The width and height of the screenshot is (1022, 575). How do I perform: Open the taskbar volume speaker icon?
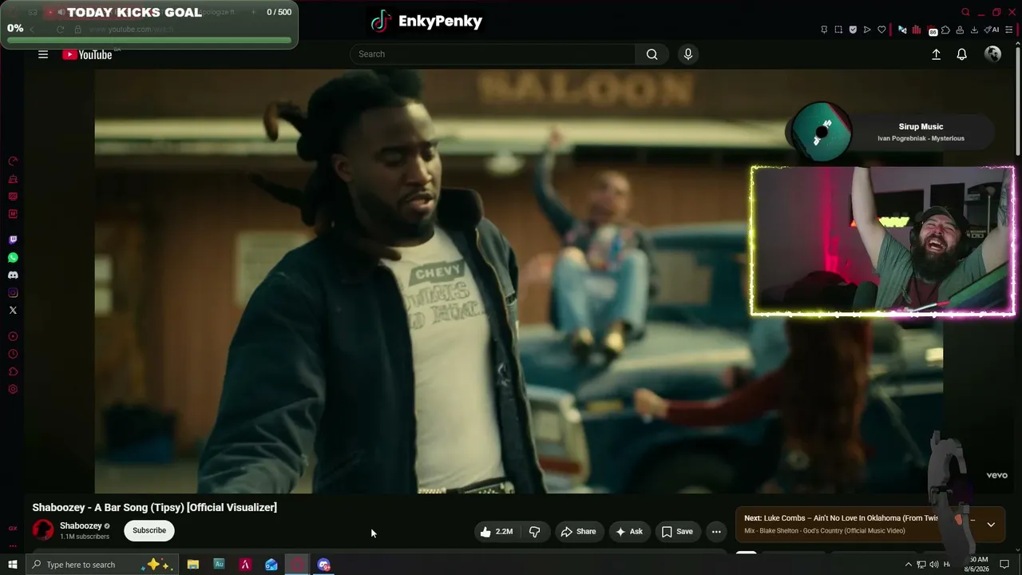click(x=933, y=565)
